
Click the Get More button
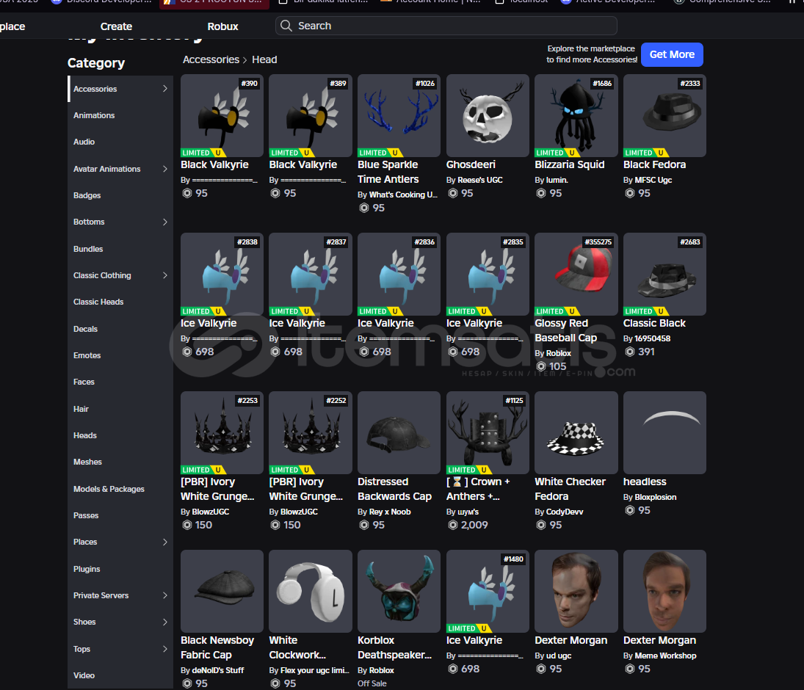672,54
